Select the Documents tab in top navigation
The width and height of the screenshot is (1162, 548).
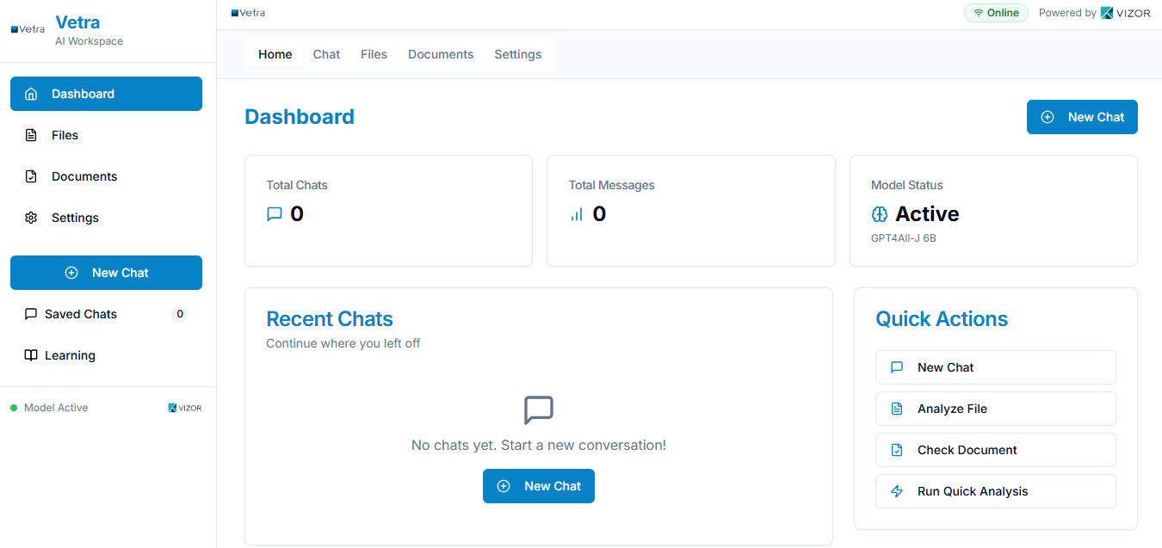pyautogui.click(x=441, y=54)
